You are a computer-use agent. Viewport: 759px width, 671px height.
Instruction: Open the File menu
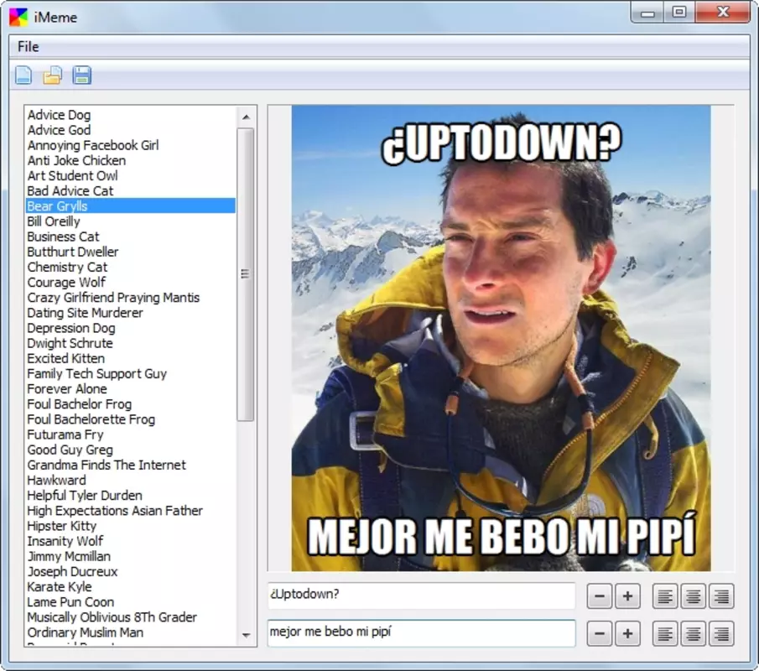[28, 47]
